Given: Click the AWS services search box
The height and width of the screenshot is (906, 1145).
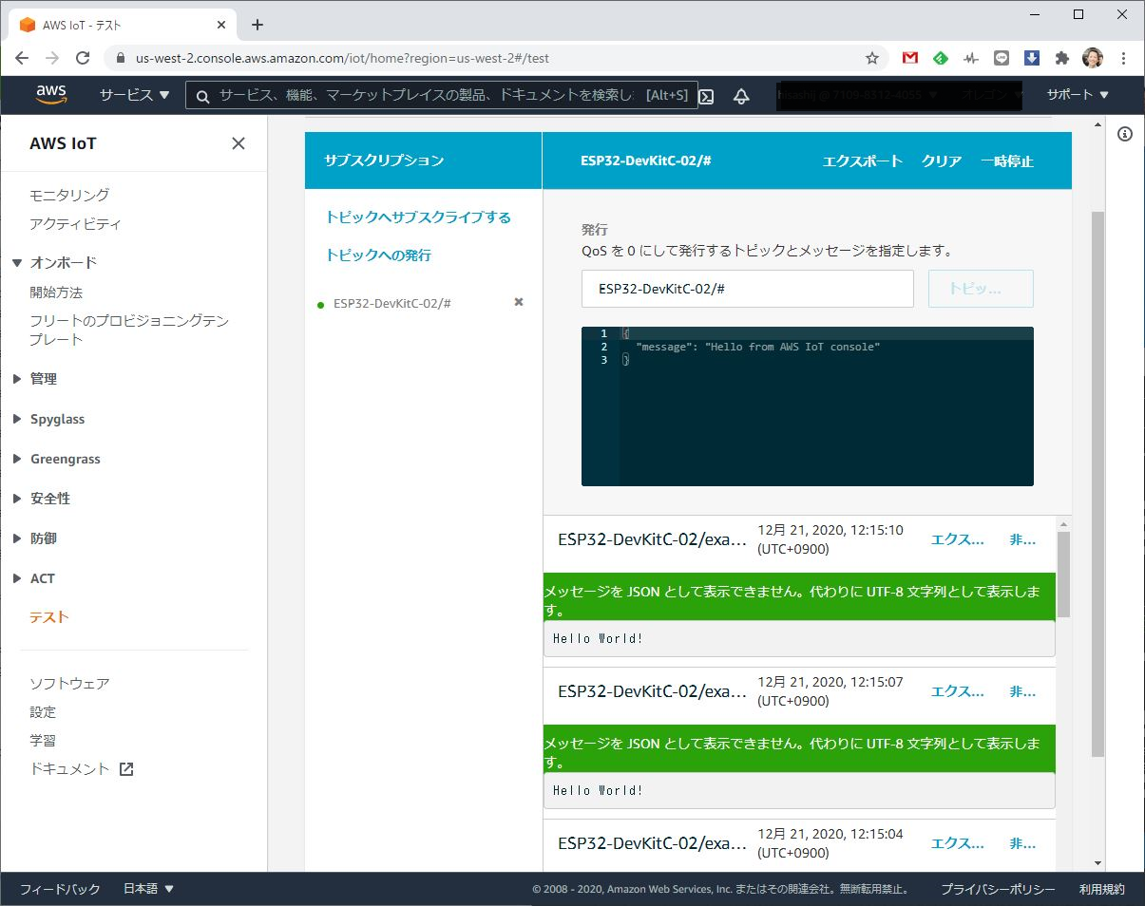Looking at the screenshot, I should [x=442, y=96].
